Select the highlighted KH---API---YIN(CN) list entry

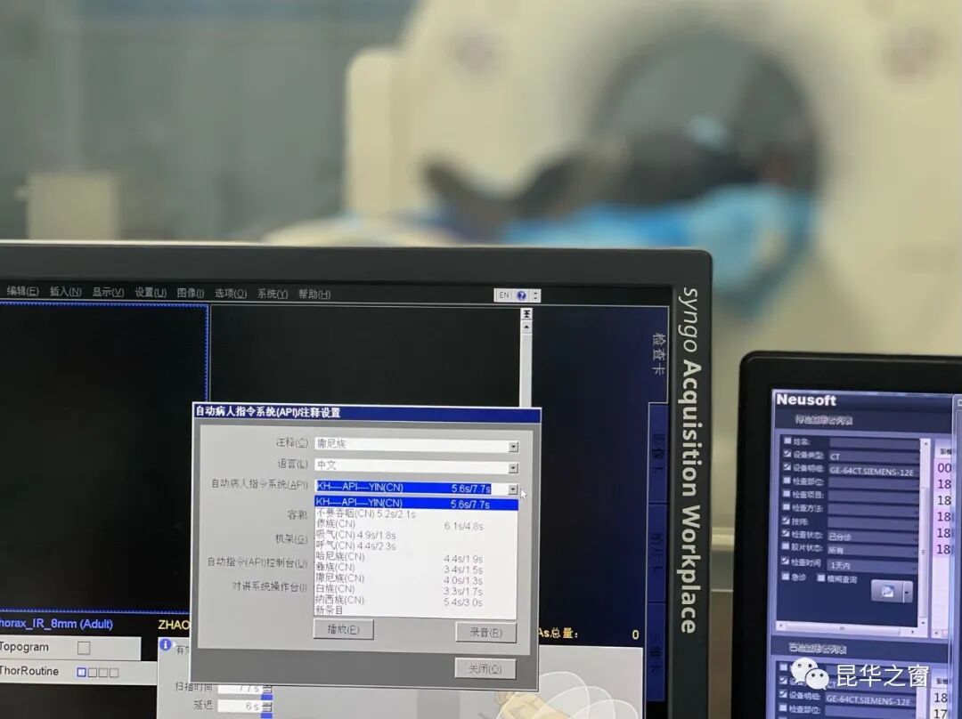pyautogui.click(x=417, y=504)
